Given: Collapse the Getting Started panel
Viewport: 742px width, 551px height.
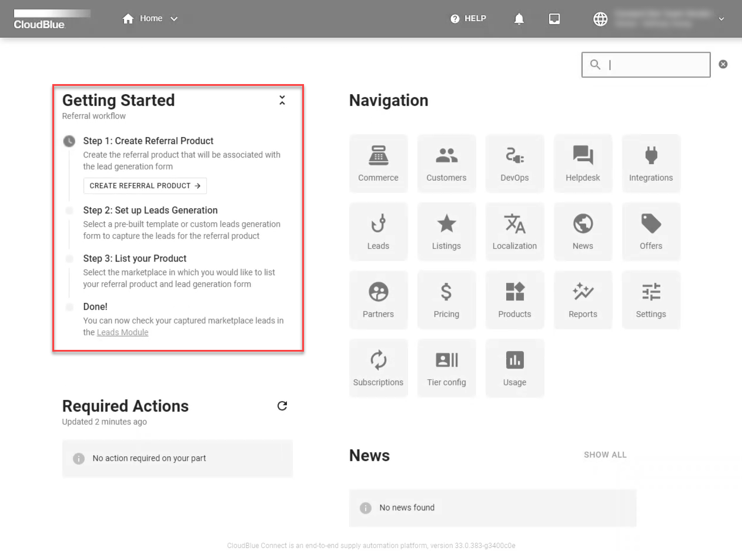Looking at the screenshot, I should (x=282, y=100).
